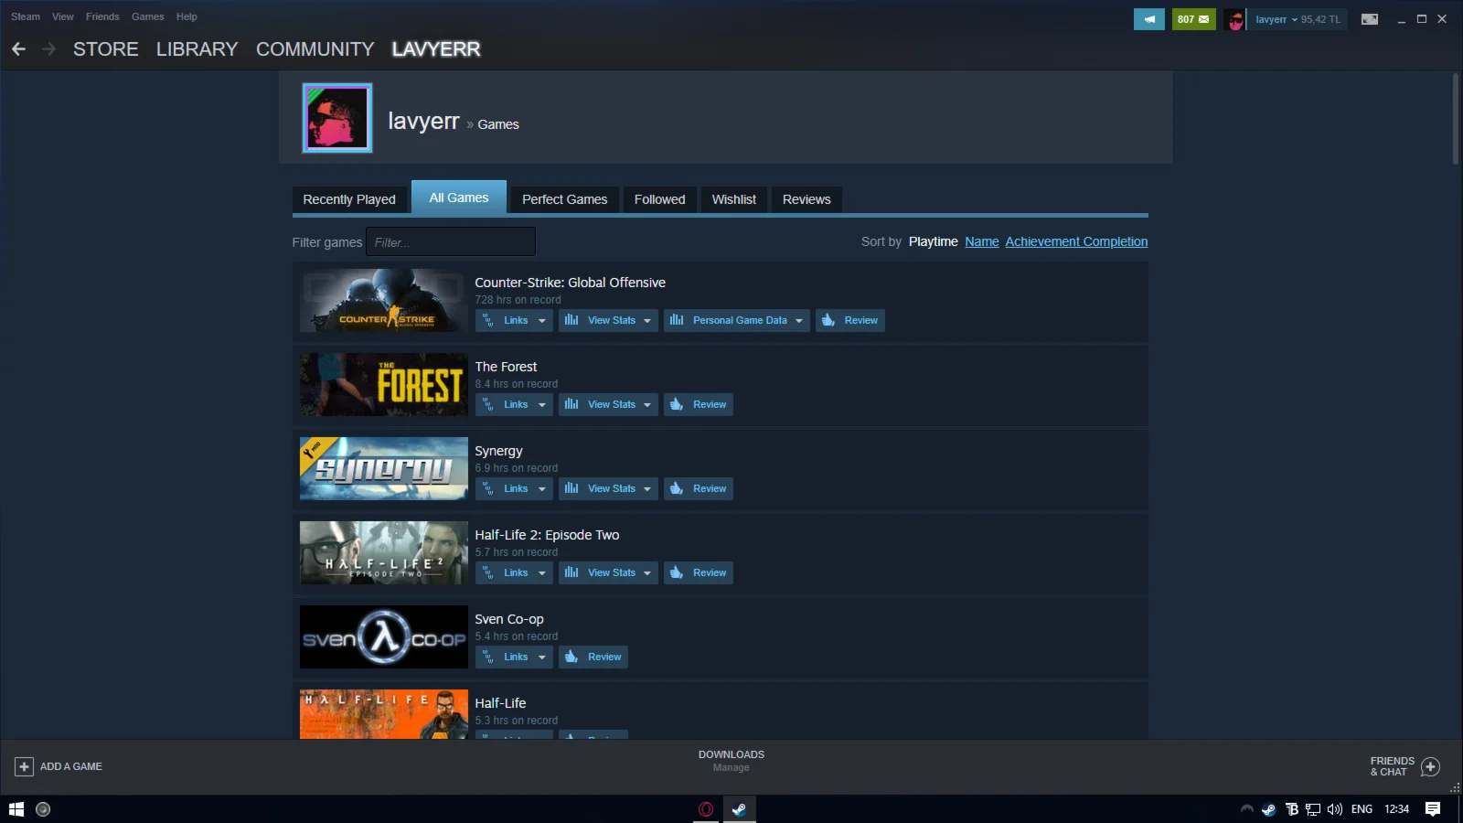Image resolution: width=1463 pixels, height=823 pixels.
Task: Open The Forest game banner image
Action: click(384, 385)
